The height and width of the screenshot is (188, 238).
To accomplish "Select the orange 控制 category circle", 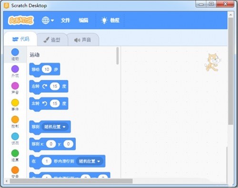I will 15,120.
